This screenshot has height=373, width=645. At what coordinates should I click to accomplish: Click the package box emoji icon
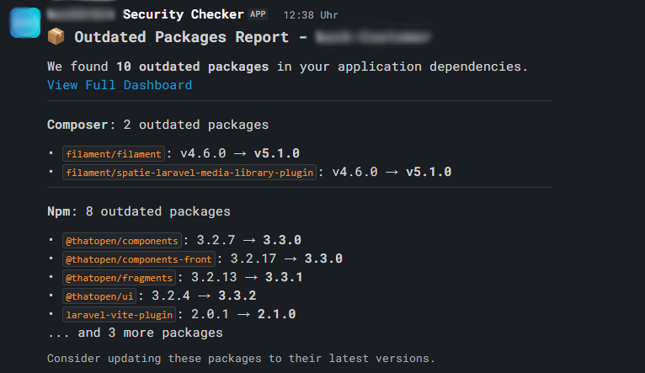[x=56, y=37]
